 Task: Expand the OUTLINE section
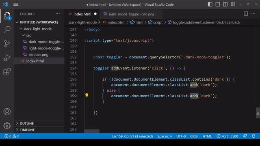pyautogui.click(x=27, y=123)
